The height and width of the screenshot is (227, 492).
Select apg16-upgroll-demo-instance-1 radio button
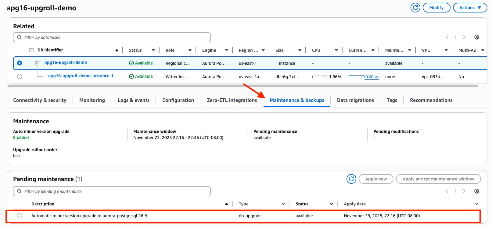pyautogui.click(x=20, y=76)
